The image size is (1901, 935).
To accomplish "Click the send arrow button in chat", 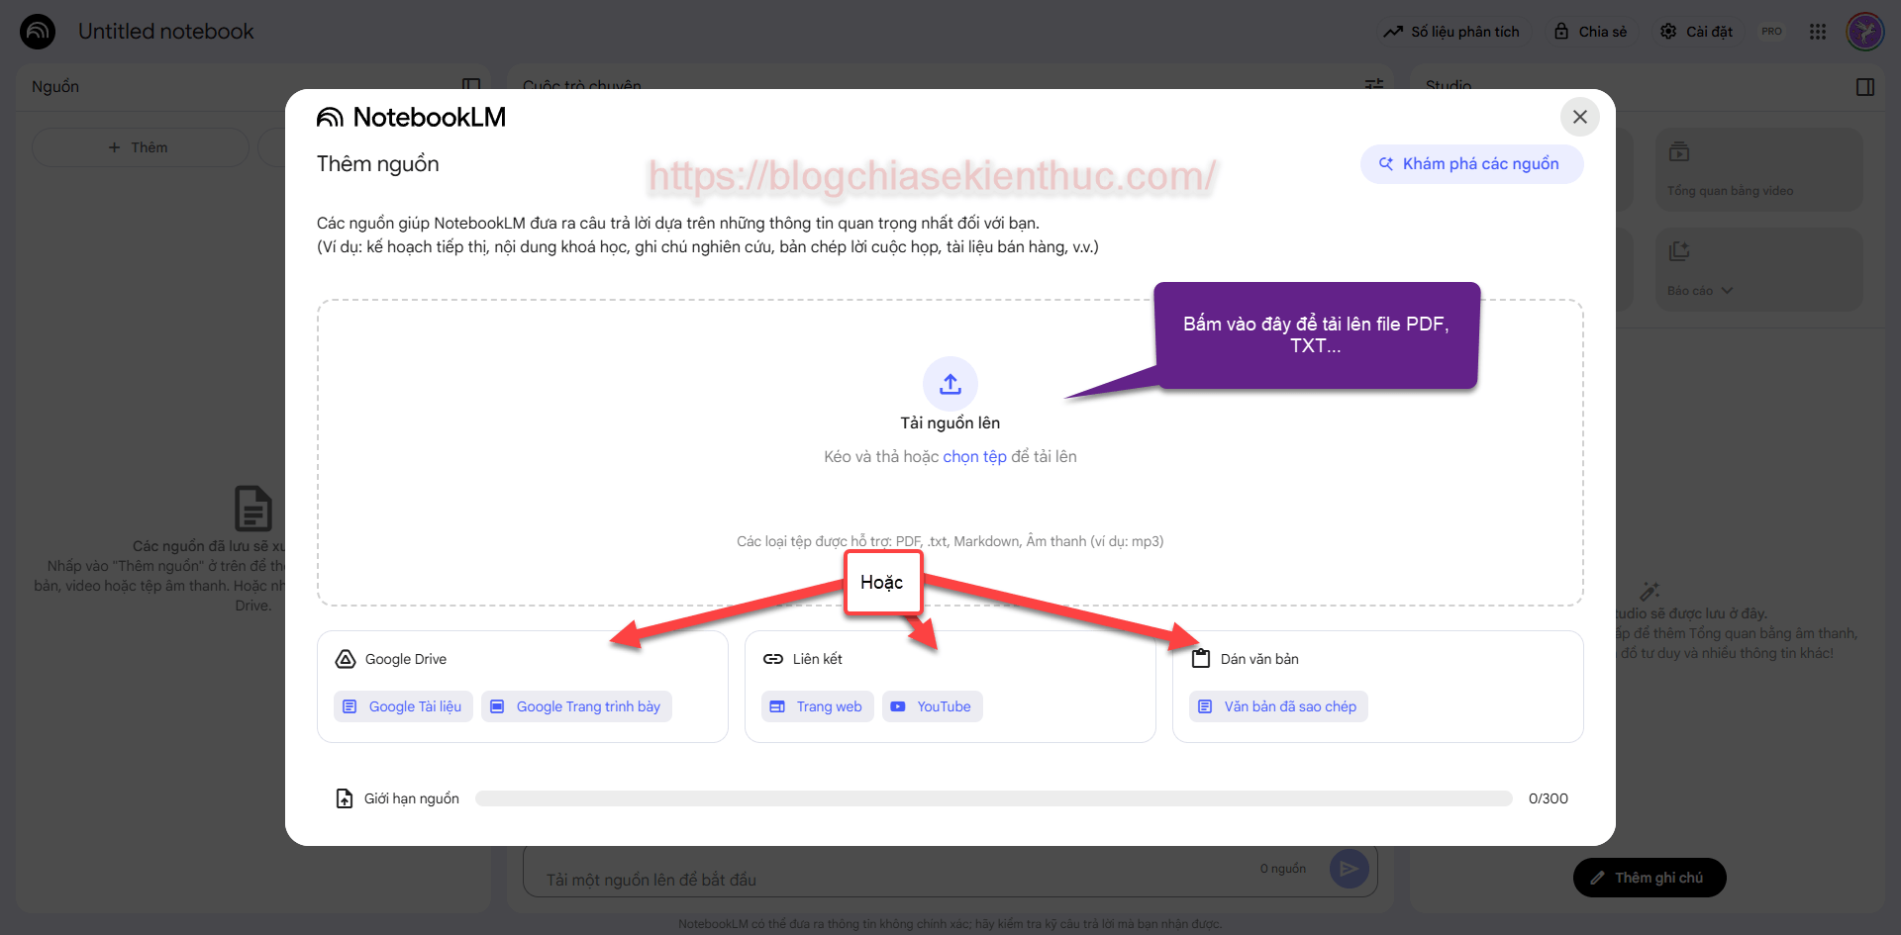I will [x=1349, y=869].
